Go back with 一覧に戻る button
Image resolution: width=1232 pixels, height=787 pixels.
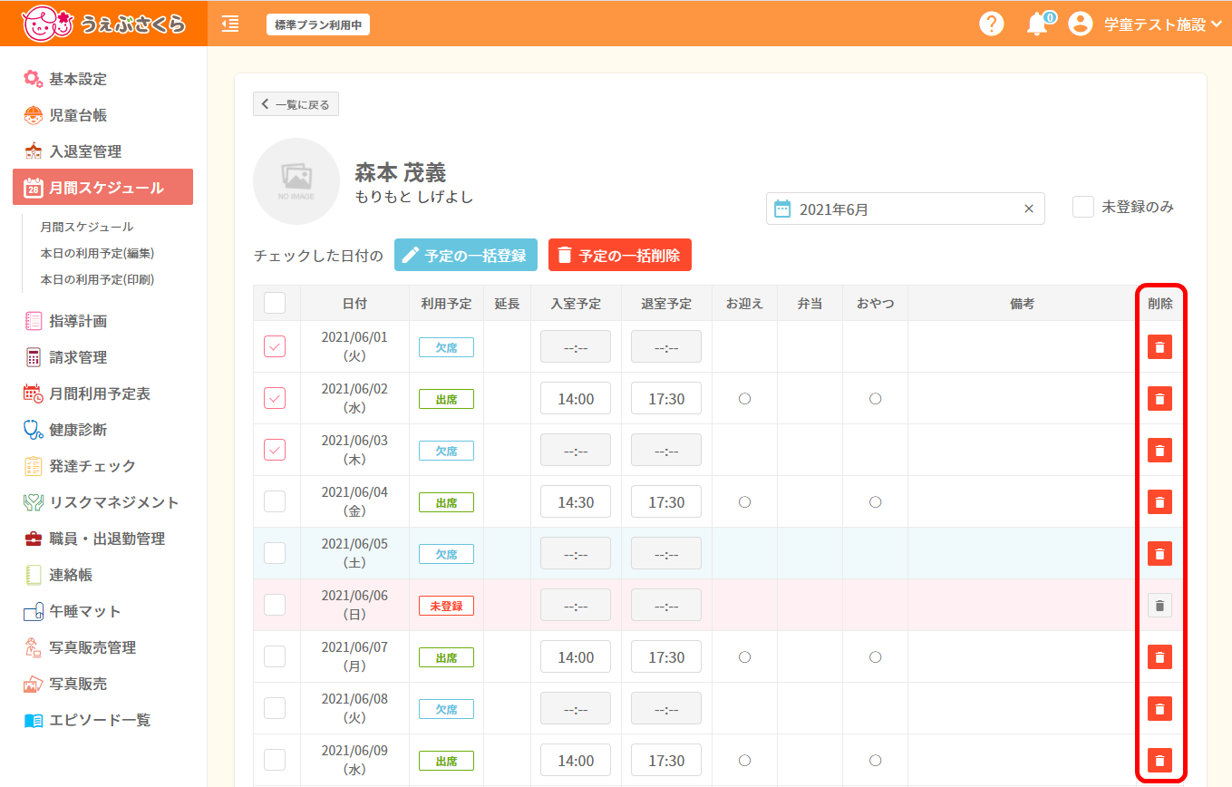coord(296,104)
